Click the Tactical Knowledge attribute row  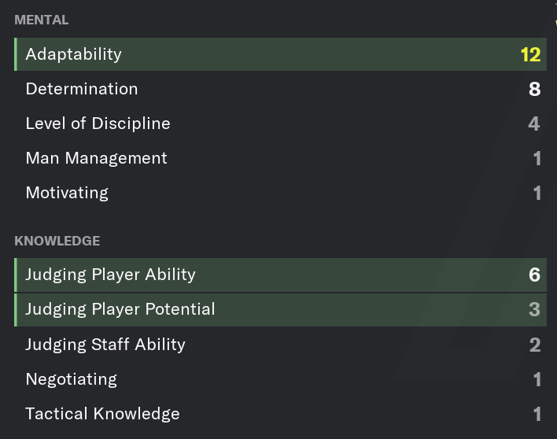pos(280,414)
